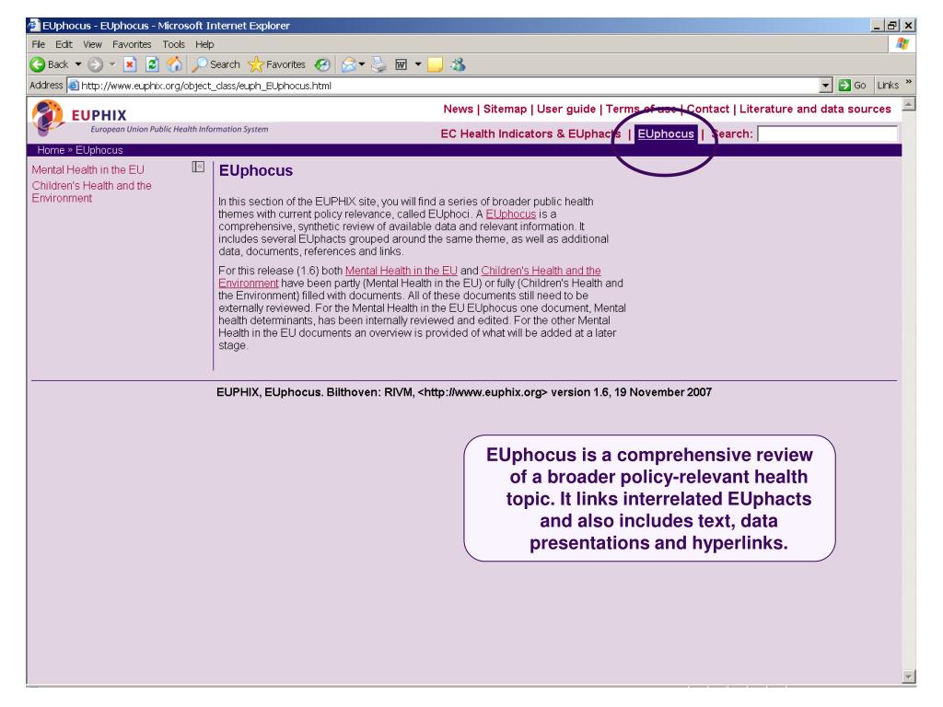Collapse the left sidebar panel icon
Image resolution: width=943 pixels, height=707 pixels.
[x=198, y=168]
